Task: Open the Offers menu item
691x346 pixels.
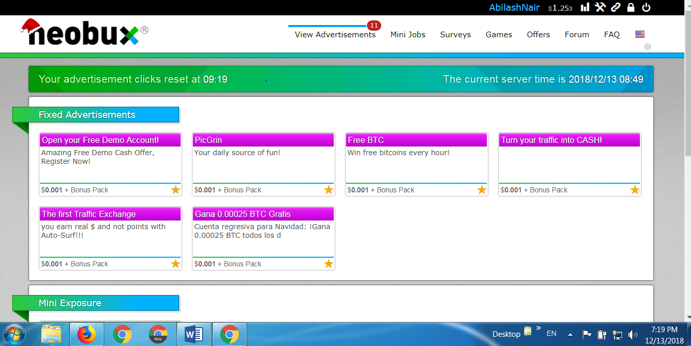Action: [538, 35]
